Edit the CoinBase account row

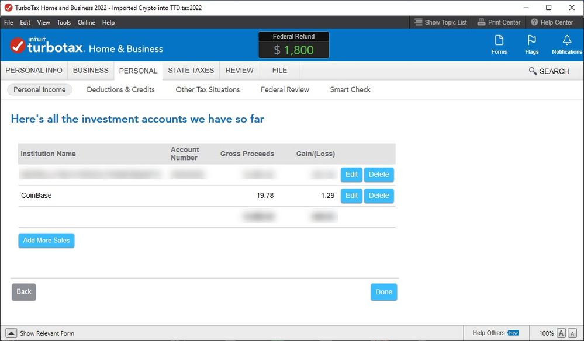click(351, 196)
